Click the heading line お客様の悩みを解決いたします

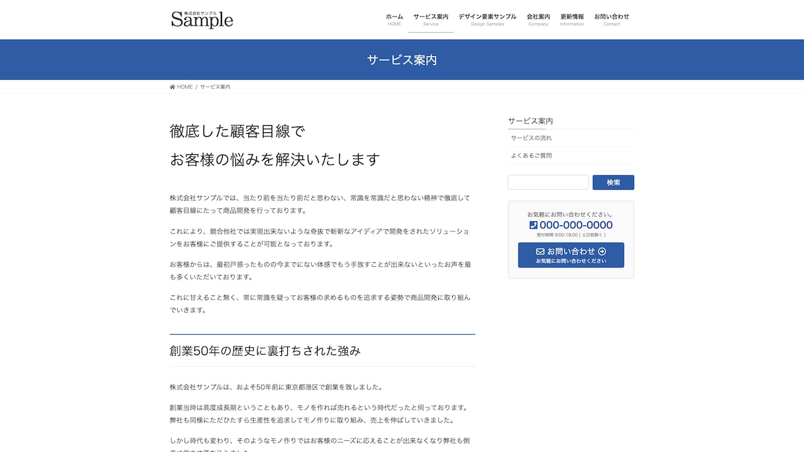tap(275, 159)
